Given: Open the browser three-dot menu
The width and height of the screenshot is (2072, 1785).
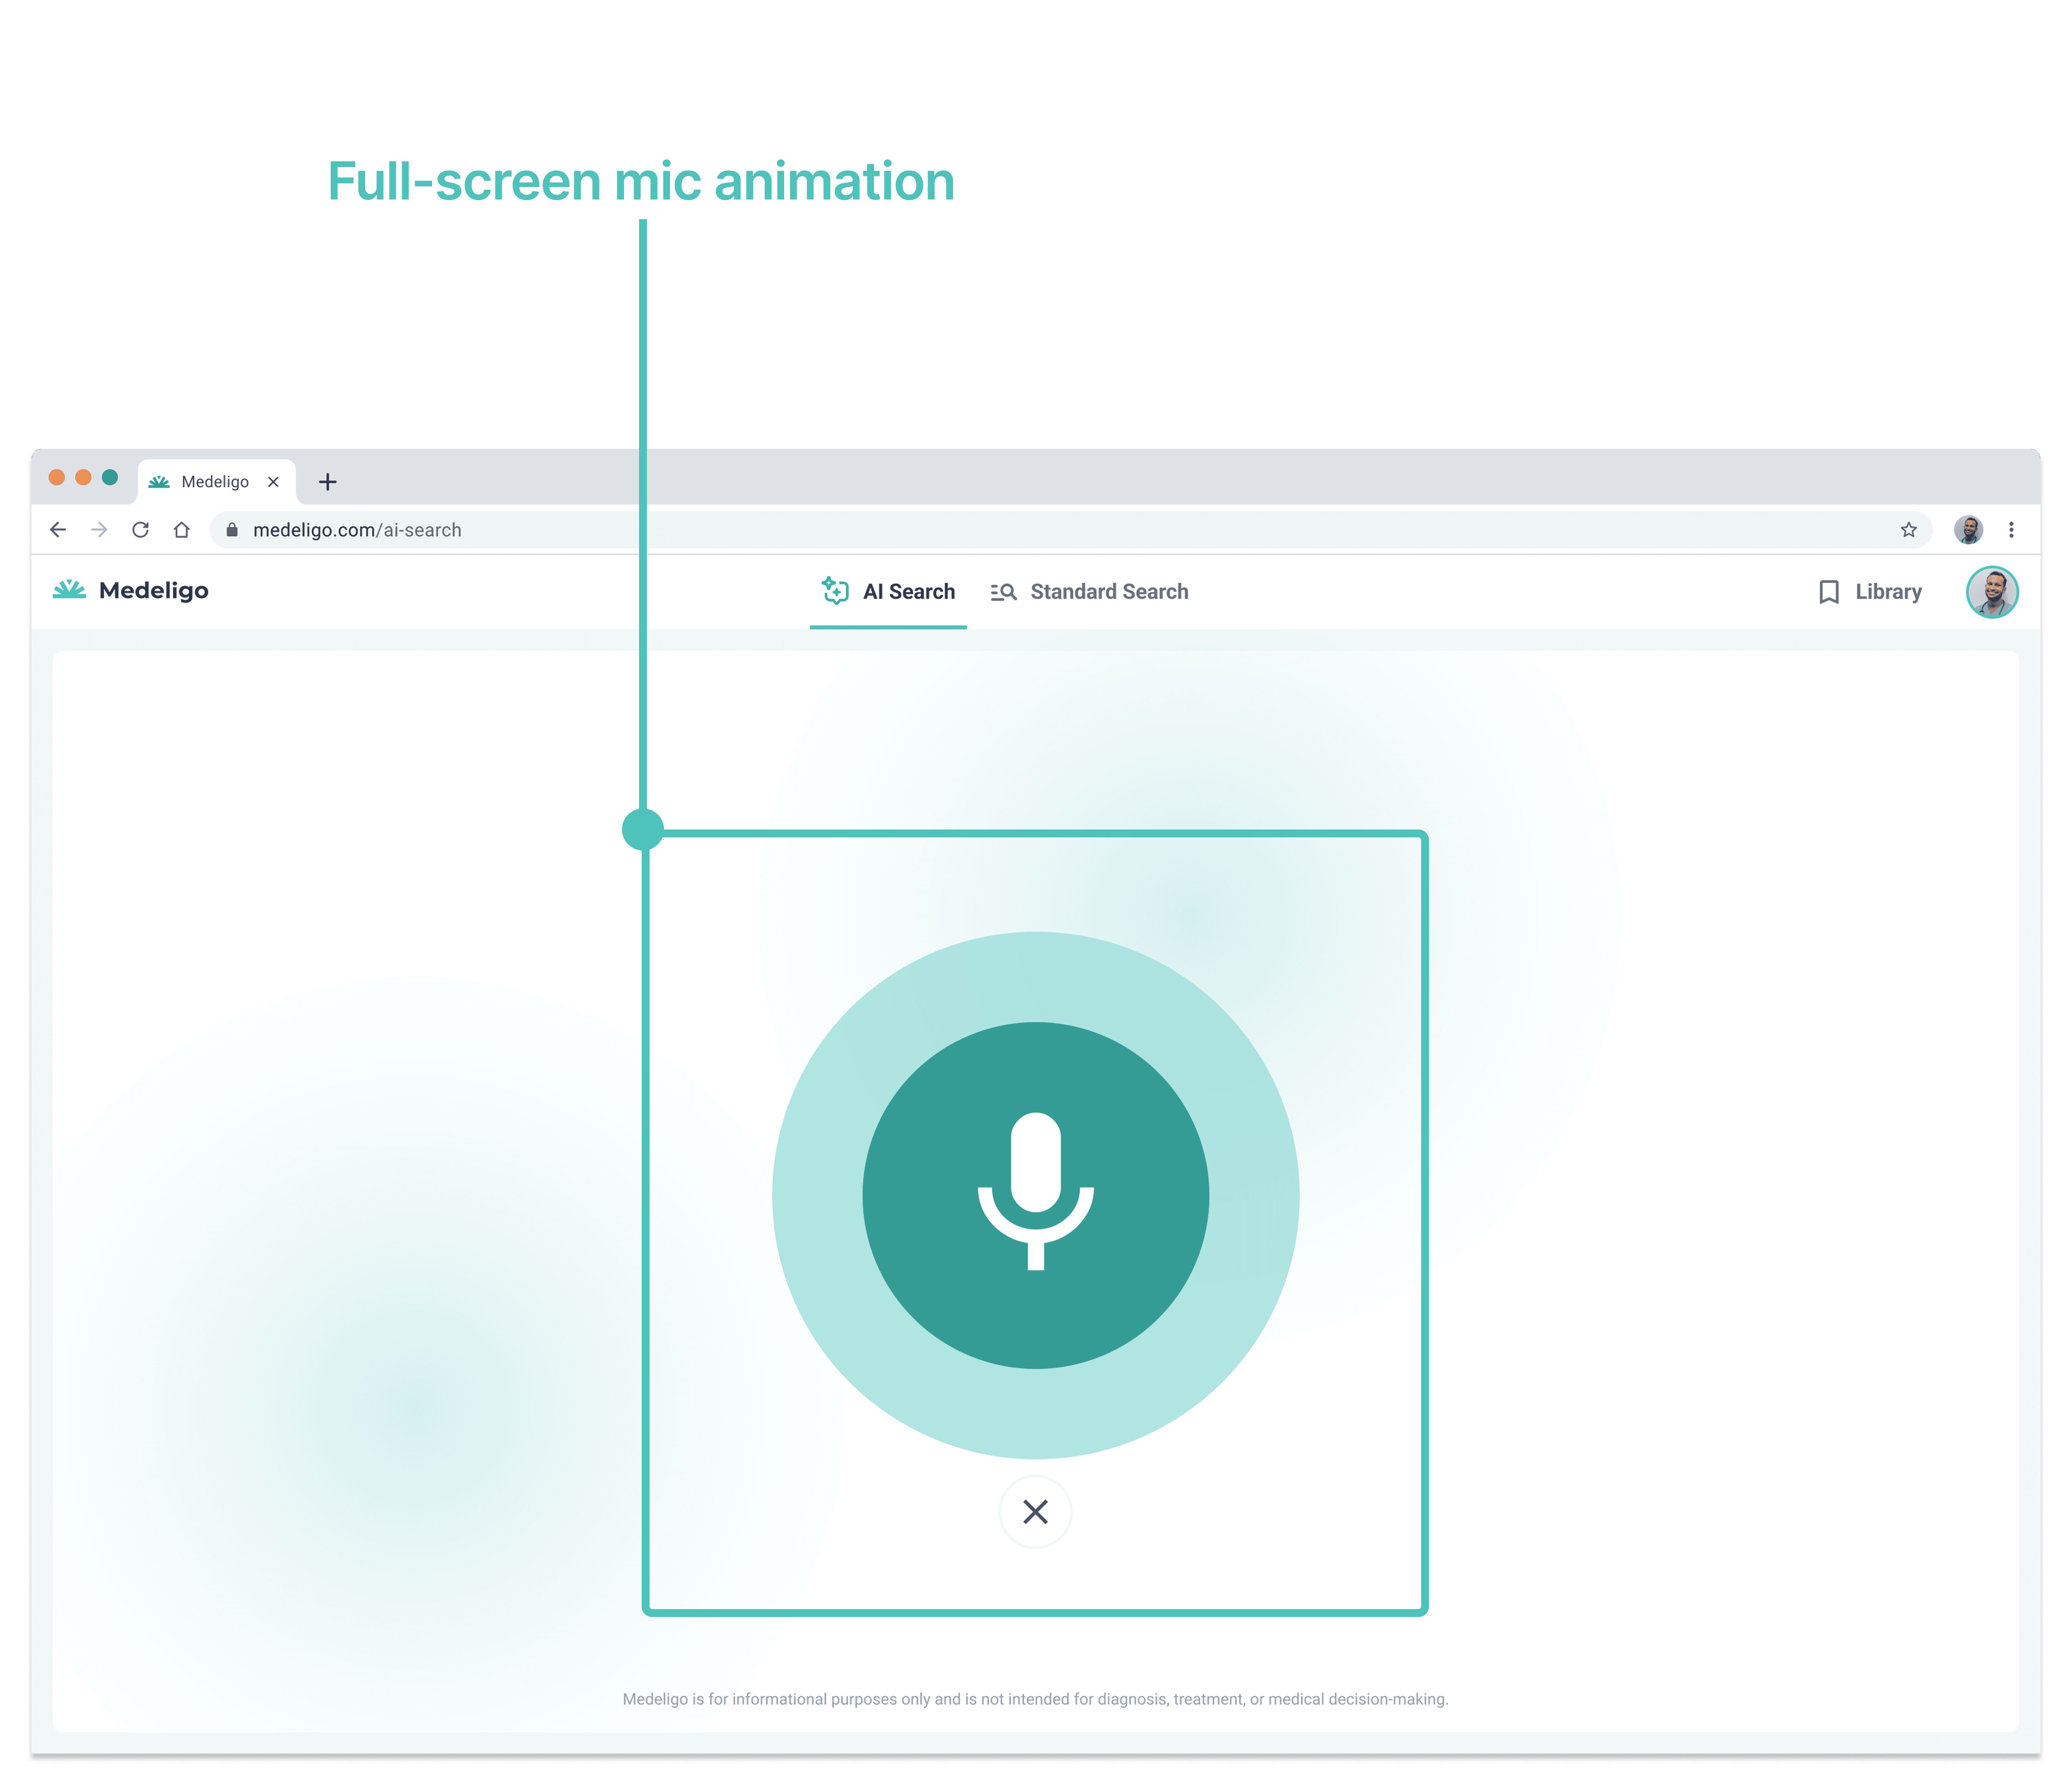Looking at the screenshot, I should click(2011, 530).
